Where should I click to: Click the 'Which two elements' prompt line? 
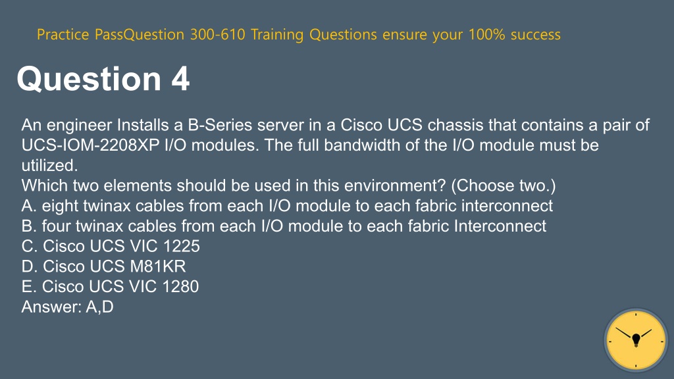(288, 186)
